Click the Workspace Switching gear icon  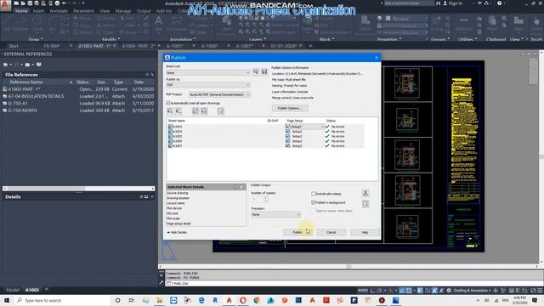pyautogui.click(x=449, y=291)
